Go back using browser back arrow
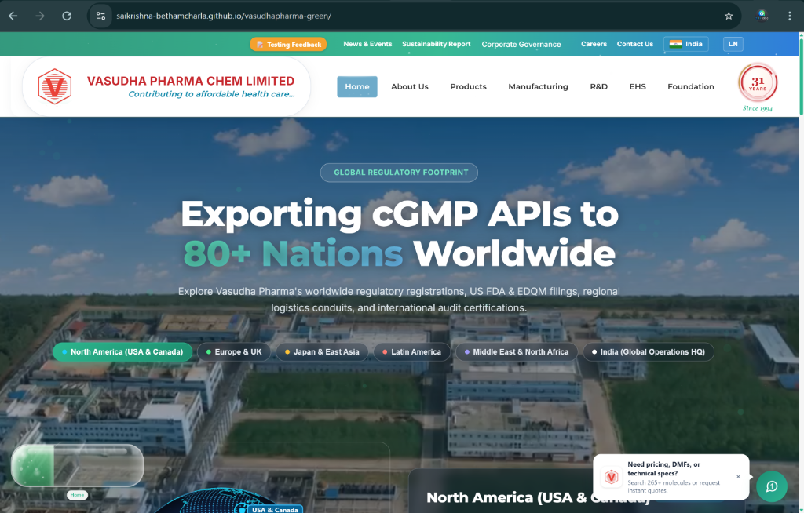 click(x=13, y=16)
